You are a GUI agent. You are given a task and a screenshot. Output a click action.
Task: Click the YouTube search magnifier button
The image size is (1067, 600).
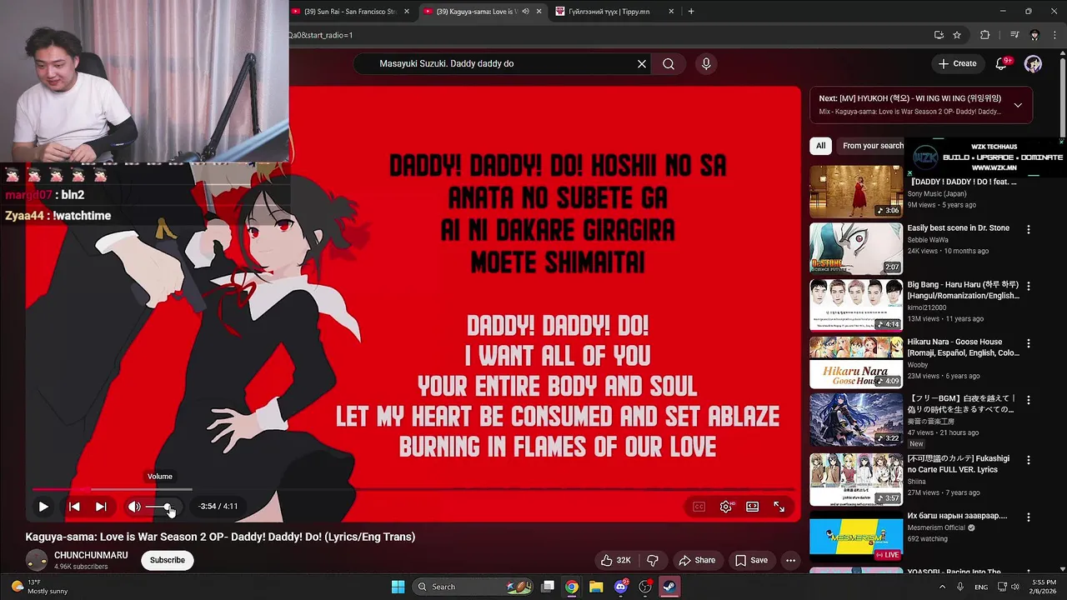pyautogui.click(x=669, y=63)
